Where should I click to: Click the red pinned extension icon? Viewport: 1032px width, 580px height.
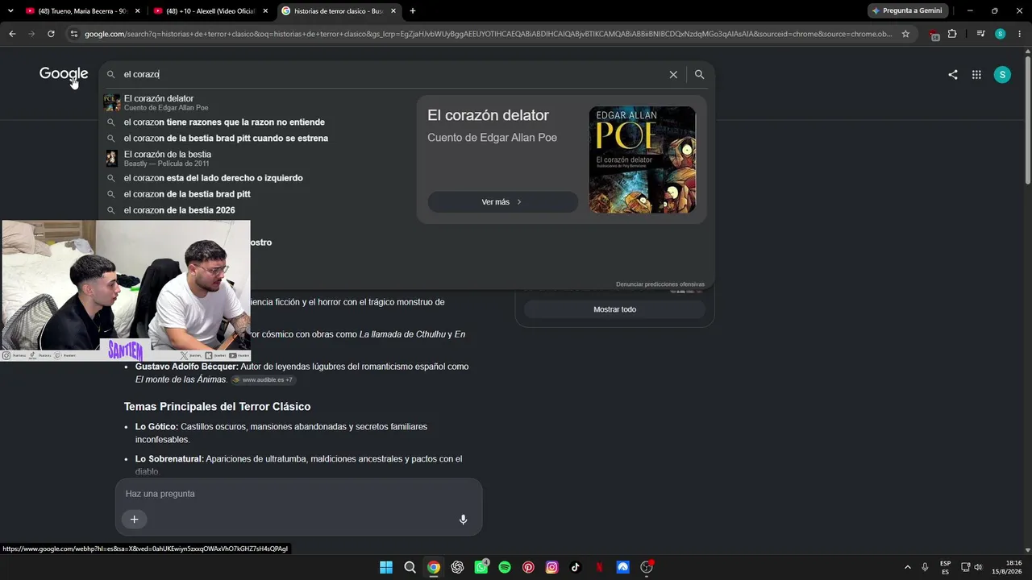click(934, 35)
